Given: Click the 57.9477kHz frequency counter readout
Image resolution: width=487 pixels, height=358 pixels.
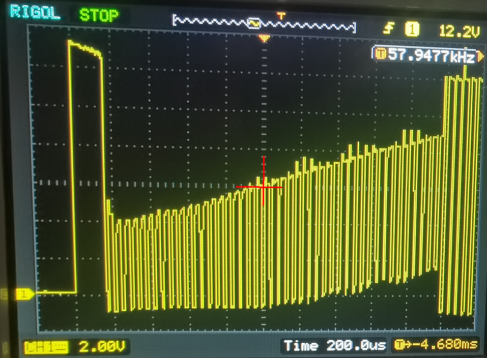Looking at the screenshot, I should point(432,55).
